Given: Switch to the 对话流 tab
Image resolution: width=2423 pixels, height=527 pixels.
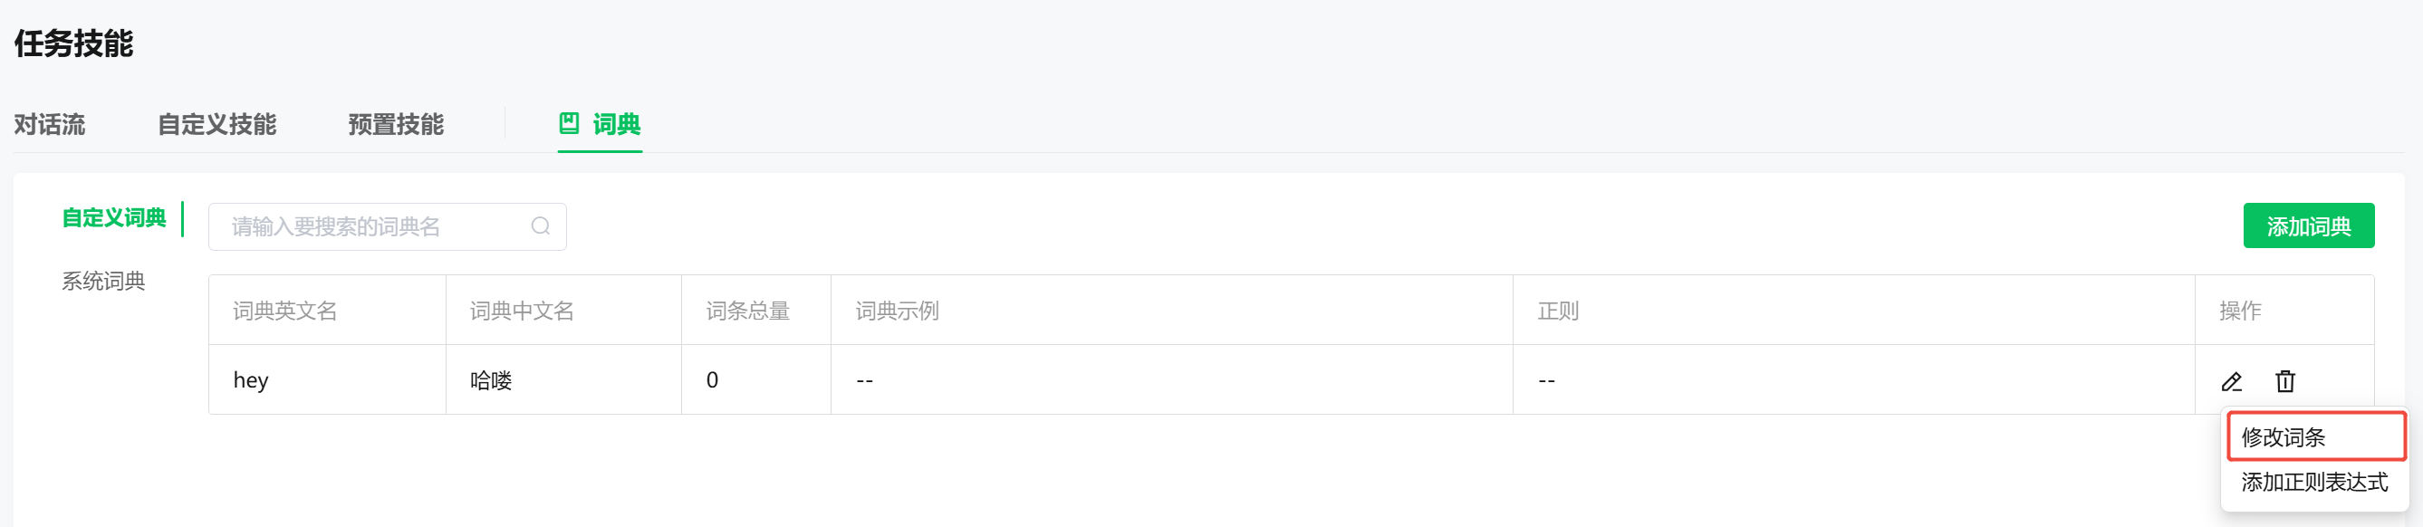Looking at the screenshot, I should 47,124.
